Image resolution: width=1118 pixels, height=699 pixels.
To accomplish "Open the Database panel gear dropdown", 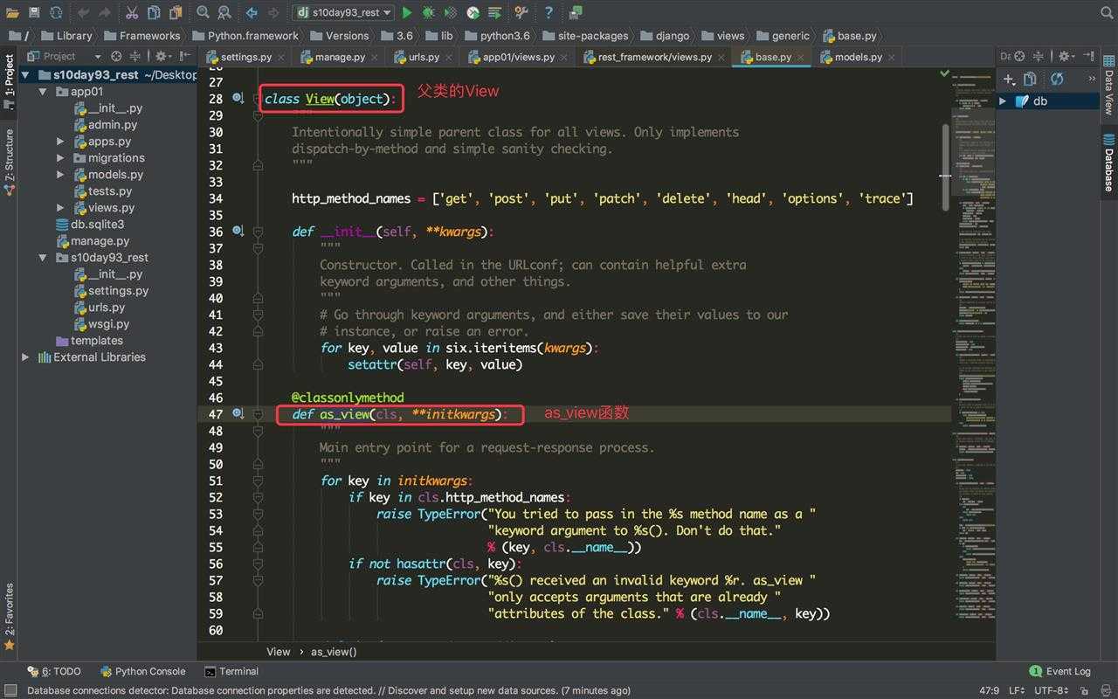I will [1067, 56].
